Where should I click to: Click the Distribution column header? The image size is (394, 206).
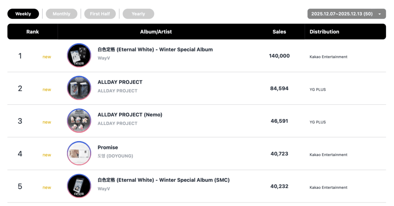[324, 32]
